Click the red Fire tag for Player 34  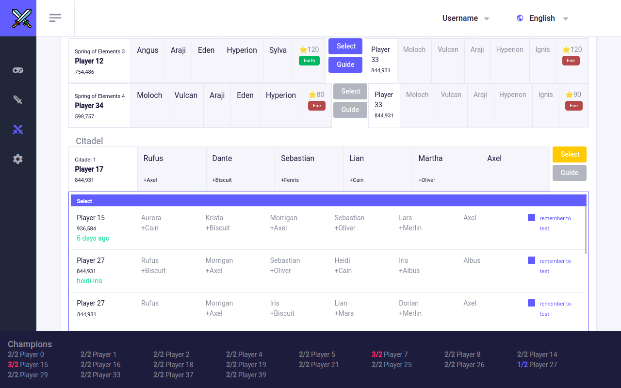click(x=317, y=106)
